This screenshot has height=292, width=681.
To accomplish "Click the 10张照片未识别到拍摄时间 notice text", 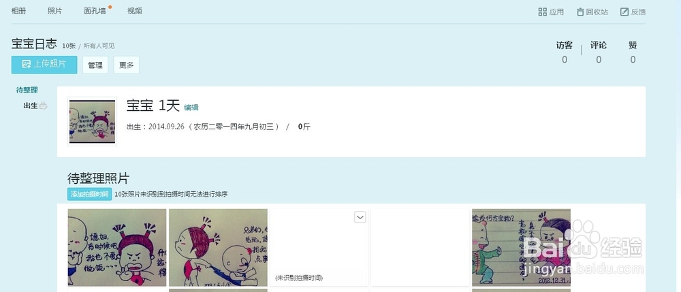I will pyautogui.click(x=171, y=195).
